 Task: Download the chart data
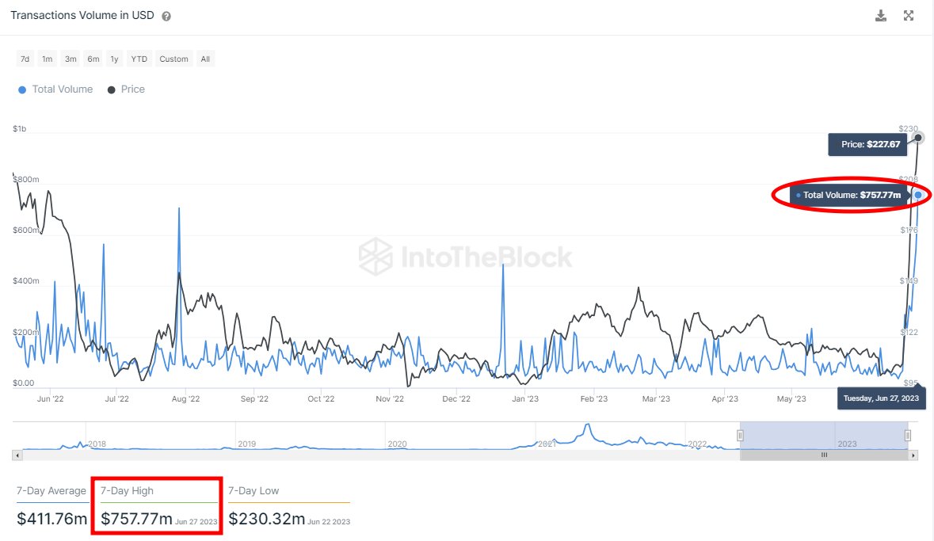click(881, 15)
